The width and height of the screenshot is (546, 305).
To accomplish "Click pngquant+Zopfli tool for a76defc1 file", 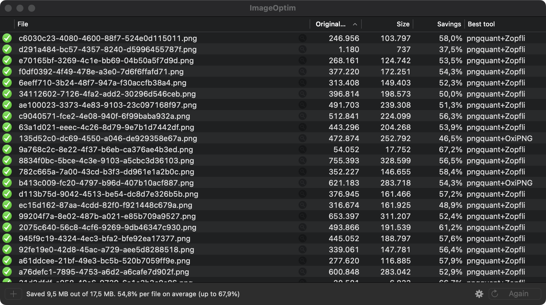I will tap(496, 272).
